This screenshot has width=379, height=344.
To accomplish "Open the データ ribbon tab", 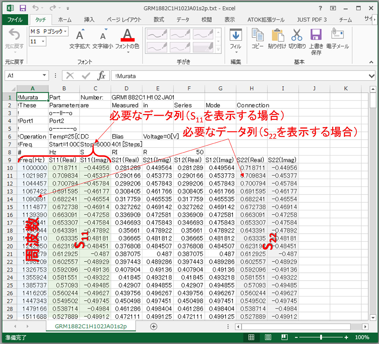I will click(183, 20).
